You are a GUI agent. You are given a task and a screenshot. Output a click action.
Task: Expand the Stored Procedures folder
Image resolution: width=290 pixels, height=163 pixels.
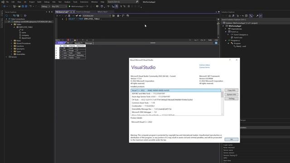pyautogui.click(x=12, y=43)
